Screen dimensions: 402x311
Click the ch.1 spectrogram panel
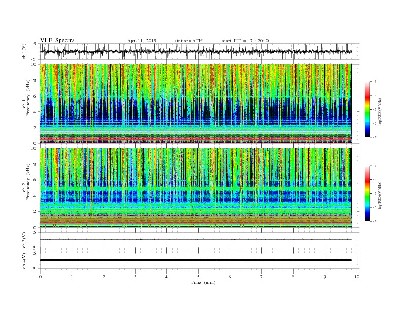point(196,104)
